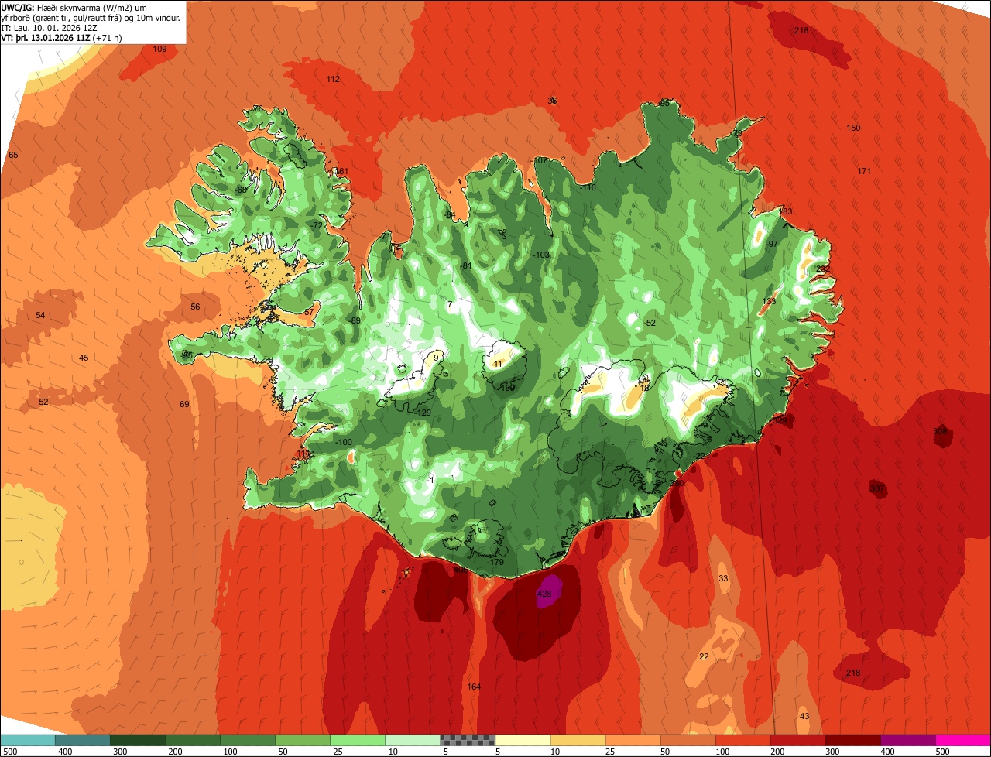Click the teal legend swatch between -500 and -400
This screenshot has width=991, height=757.
27,740
